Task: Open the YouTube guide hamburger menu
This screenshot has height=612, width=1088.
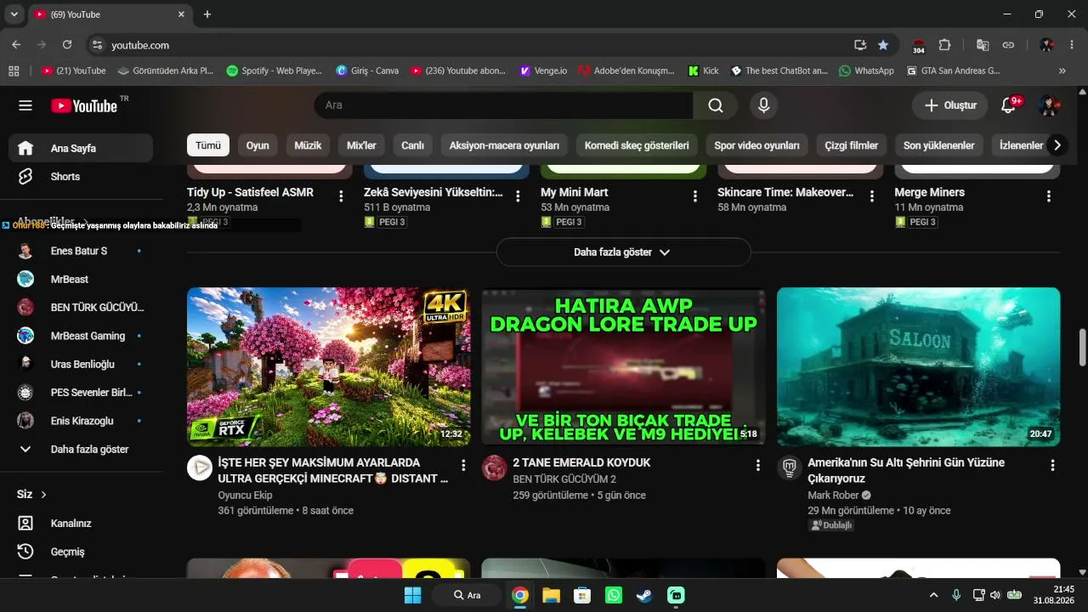Action: click(x=25, y=105)
